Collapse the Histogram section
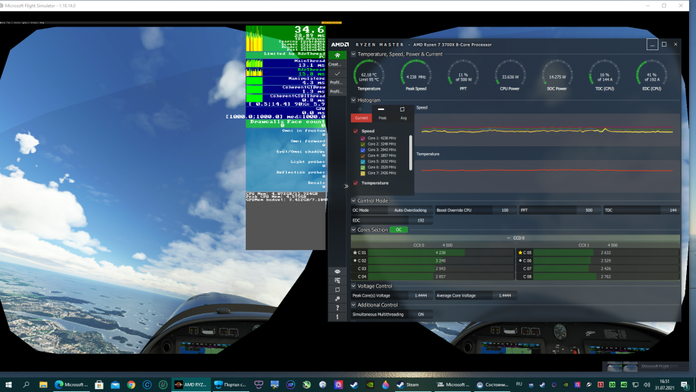This screenshot has width=696, height=392. pos(354,100)
